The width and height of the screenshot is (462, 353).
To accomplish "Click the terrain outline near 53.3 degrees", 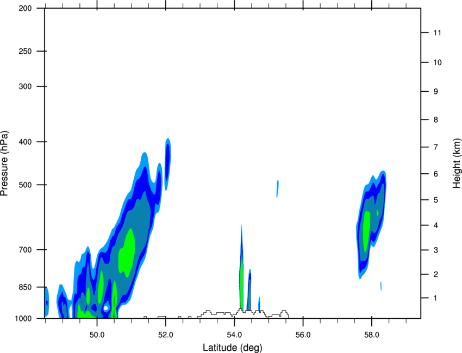I will (x=243, y=313).
